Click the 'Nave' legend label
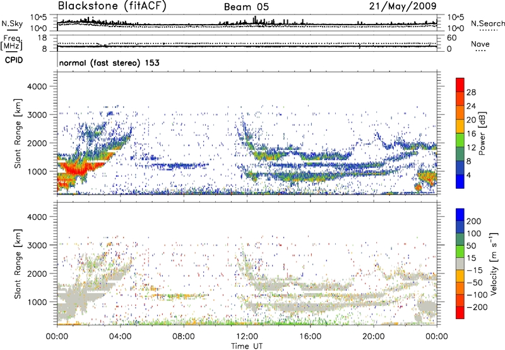The height and width of the screenshot is (350, 505). point(480,44)
